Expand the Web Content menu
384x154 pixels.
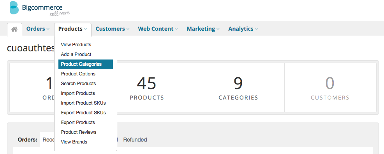coord(158,29)
